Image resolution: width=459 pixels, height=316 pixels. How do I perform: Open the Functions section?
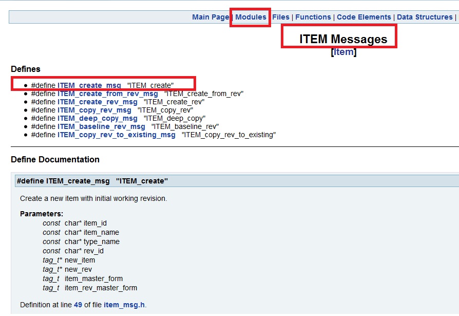(313, 17)
